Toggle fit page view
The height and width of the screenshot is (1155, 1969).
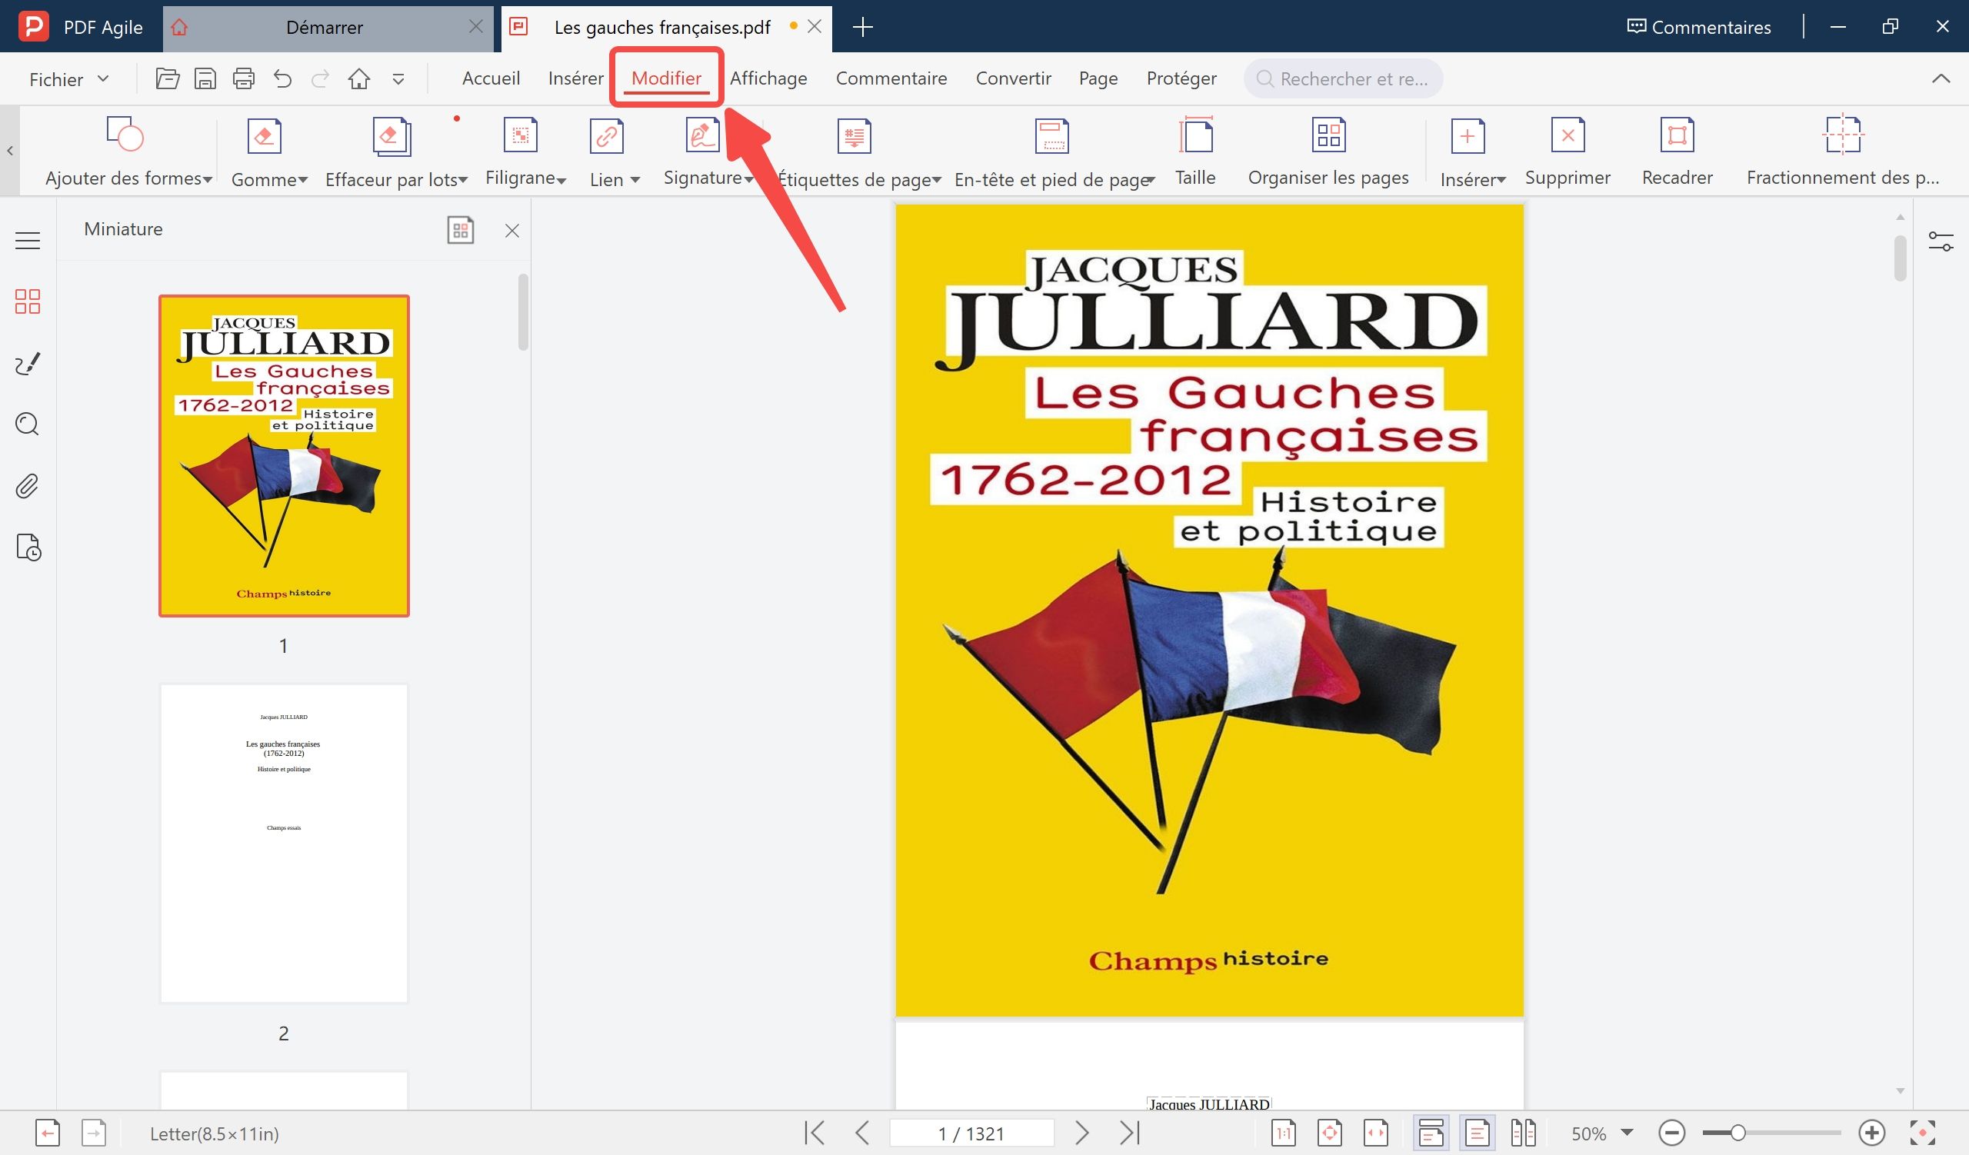point(1329,1133)
